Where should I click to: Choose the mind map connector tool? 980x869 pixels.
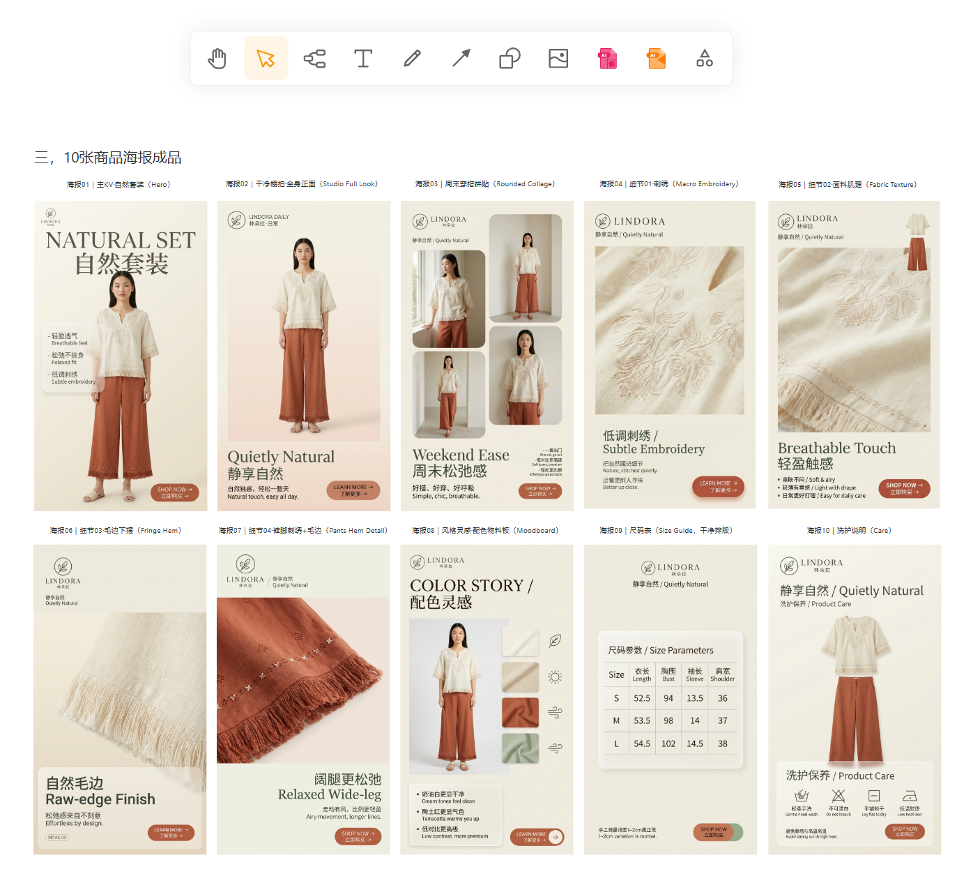[x=314, y=59]
